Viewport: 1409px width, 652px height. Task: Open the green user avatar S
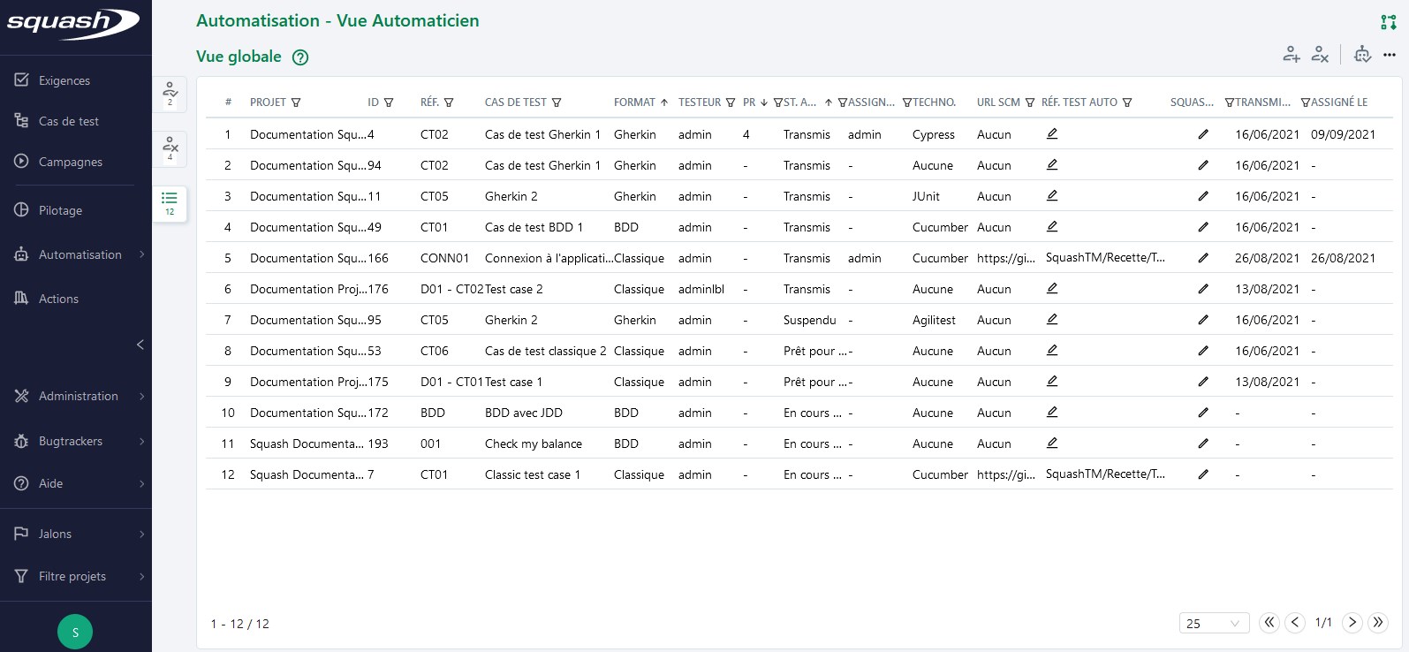coord(75,632)
